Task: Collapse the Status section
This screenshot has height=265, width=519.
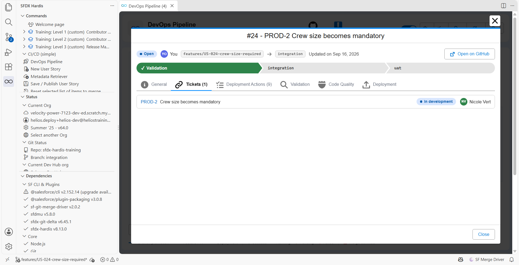Action: tap(23, 97)
